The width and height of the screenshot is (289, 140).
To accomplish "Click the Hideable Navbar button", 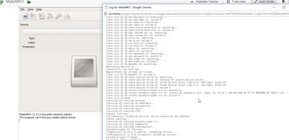I will [x=204, y=2].
